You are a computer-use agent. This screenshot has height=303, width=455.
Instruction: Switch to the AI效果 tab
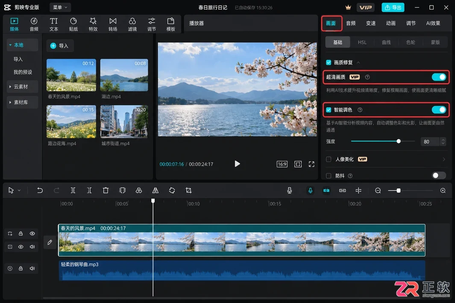pos(433,23)
